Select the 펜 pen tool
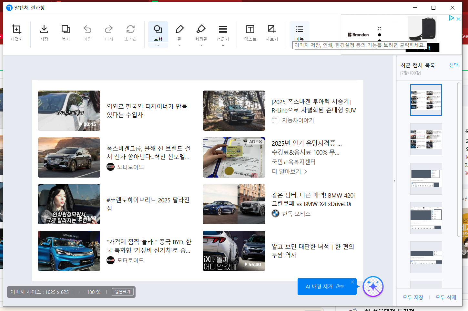468x311 pixels. tap(180, 32)
